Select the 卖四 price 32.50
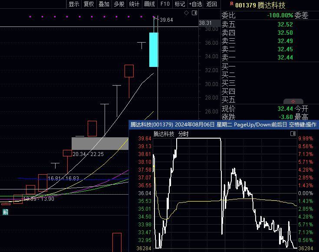319x252 pixels. click(x=285, y=33)
